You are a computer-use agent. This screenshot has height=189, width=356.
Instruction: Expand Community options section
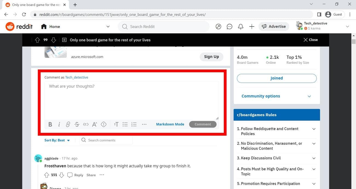tap(276, 96)
